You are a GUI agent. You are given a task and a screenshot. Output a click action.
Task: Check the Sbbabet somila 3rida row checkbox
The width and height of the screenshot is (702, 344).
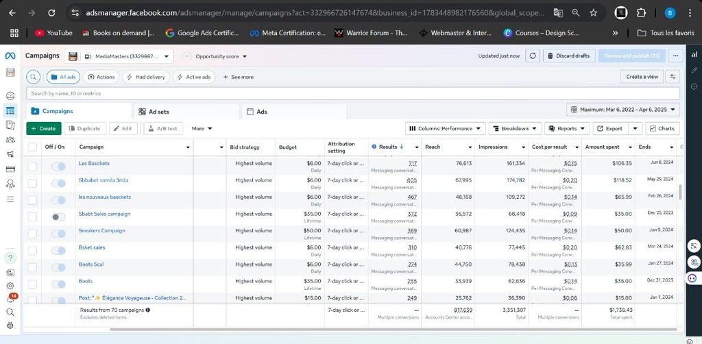(x=32, y=184)
